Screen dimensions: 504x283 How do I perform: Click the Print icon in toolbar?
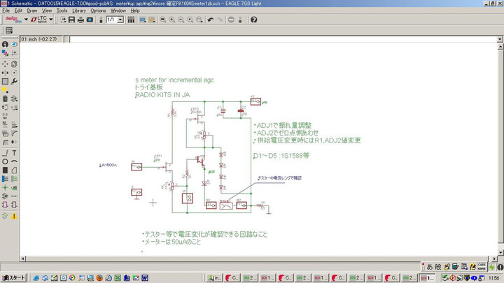(80, 20)
